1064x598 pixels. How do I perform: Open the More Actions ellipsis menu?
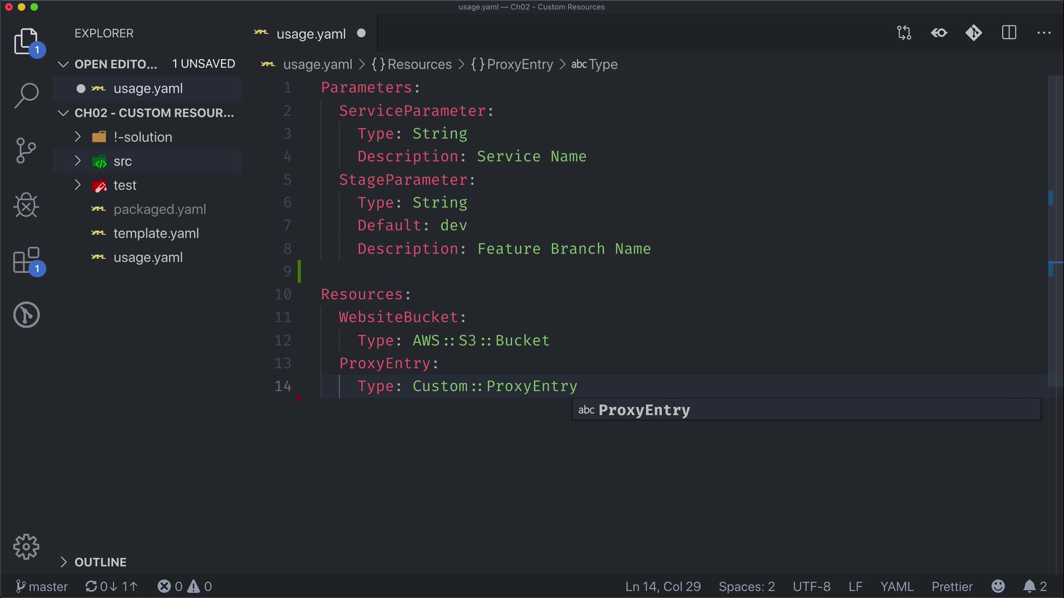click(x=1043, y=33)
